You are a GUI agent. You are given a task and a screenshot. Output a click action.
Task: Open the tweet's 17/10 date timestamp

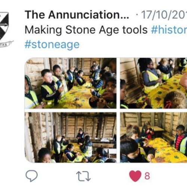[164, 15]
